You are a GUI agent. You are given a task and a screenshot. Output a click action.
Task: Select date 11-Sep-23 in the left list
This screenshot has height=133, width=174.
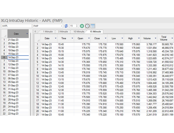pos(18,68)
